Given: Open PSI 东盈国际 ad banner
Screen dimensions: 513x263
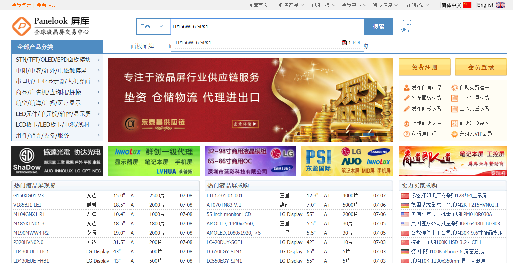Looking at the screenshot, I should click(x=347, y=161).
